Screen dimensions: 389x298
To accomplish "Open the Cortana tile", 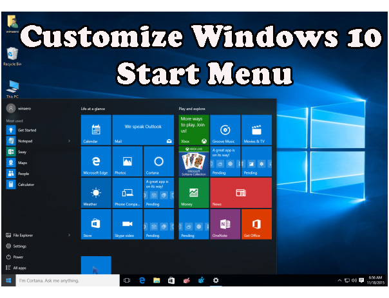I will [159, 162].
